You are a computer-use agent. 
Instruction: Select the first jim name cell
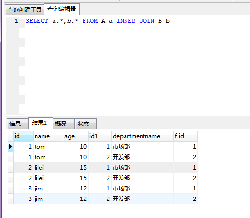click(x=48, y=189)
